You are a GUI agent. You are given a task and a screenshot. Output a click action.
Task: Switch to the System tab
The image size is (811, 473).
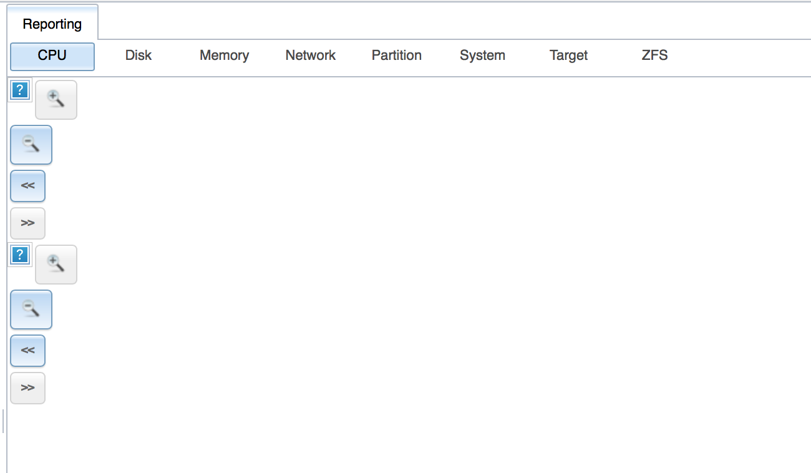click(483, 56)
